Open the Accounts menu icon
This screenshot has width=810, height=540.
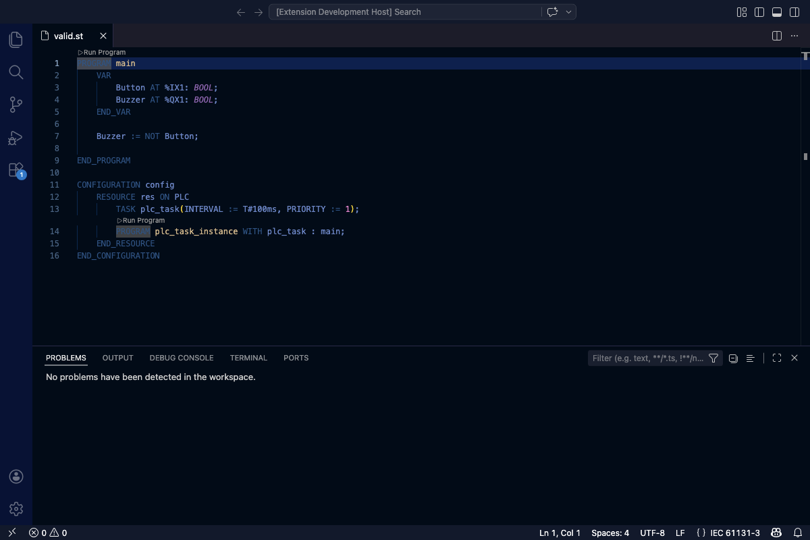click(16, 477)
